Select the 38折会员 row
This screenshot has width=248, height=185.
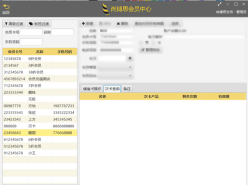point(40,72)
